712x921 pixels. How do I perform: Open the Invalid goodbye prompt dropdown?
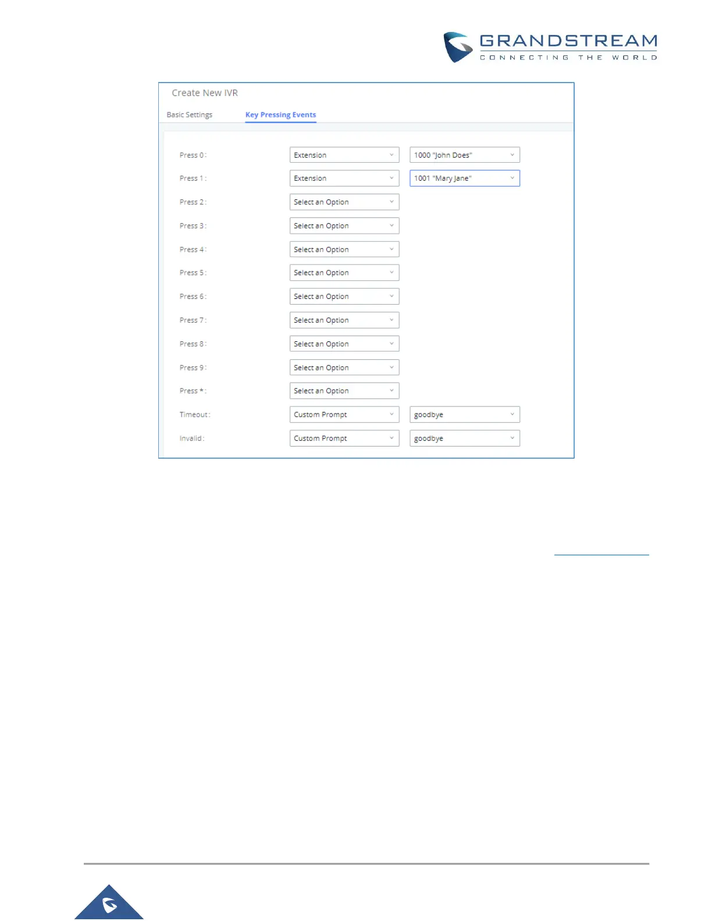(x=465, y=438)
